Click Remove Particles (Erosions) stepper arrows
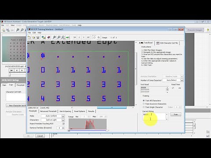Screen dimensions: 211x158 (x=63, y=128)
